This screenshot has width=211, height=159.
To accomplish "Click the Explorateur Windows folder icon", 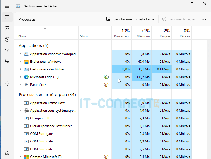I will [x=26, y=62].
